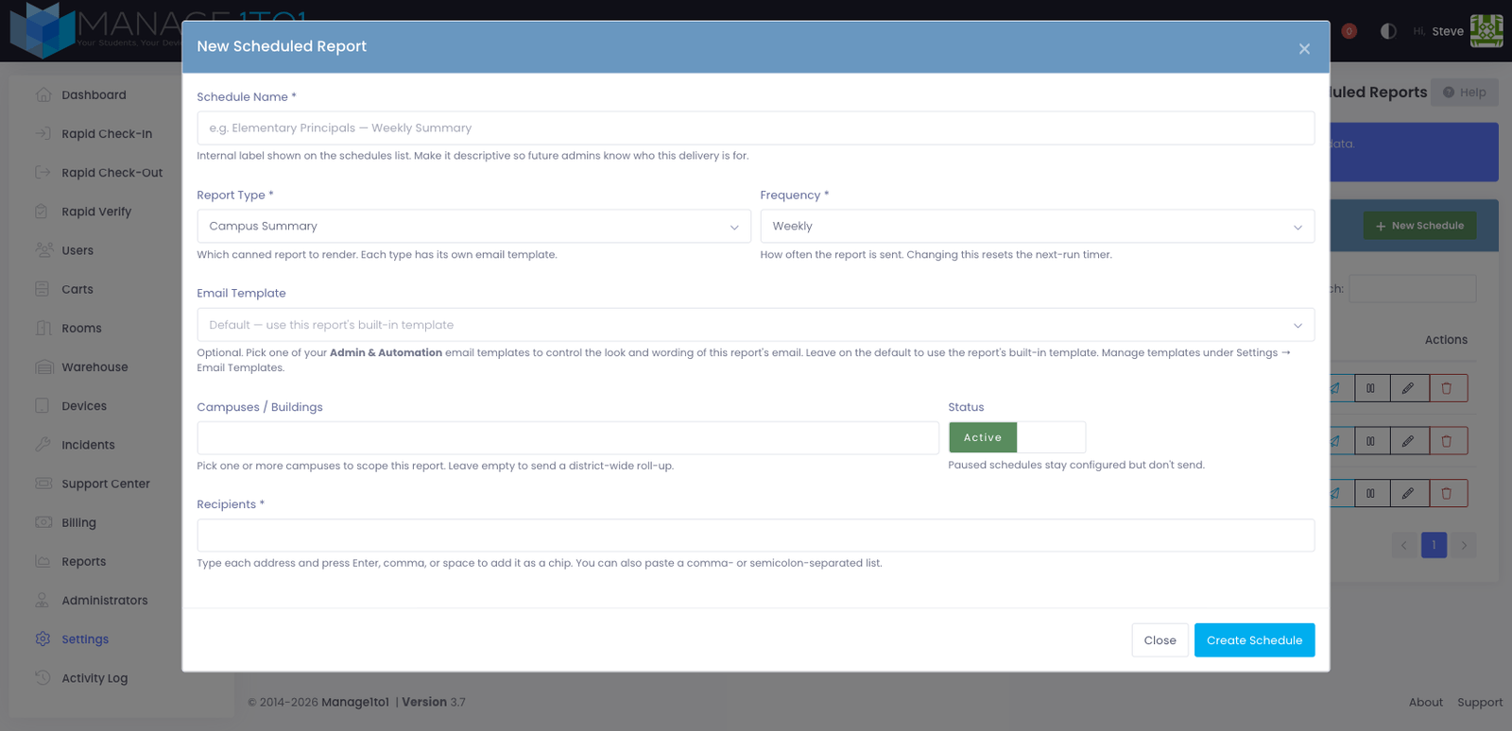Click the search field on background page
1512x731 pixels.
[x=1412, y=289]
